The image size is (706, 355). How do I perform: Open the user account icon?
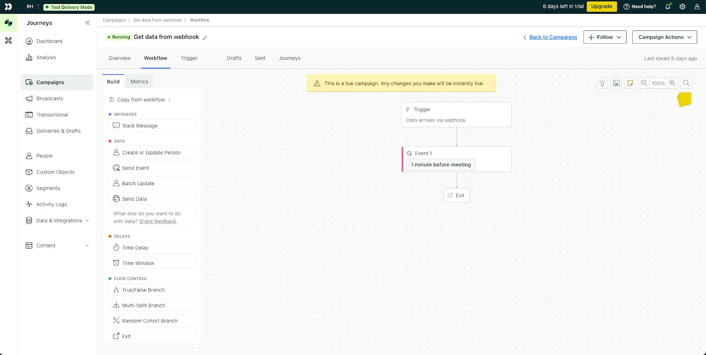[x=697, y=7]
